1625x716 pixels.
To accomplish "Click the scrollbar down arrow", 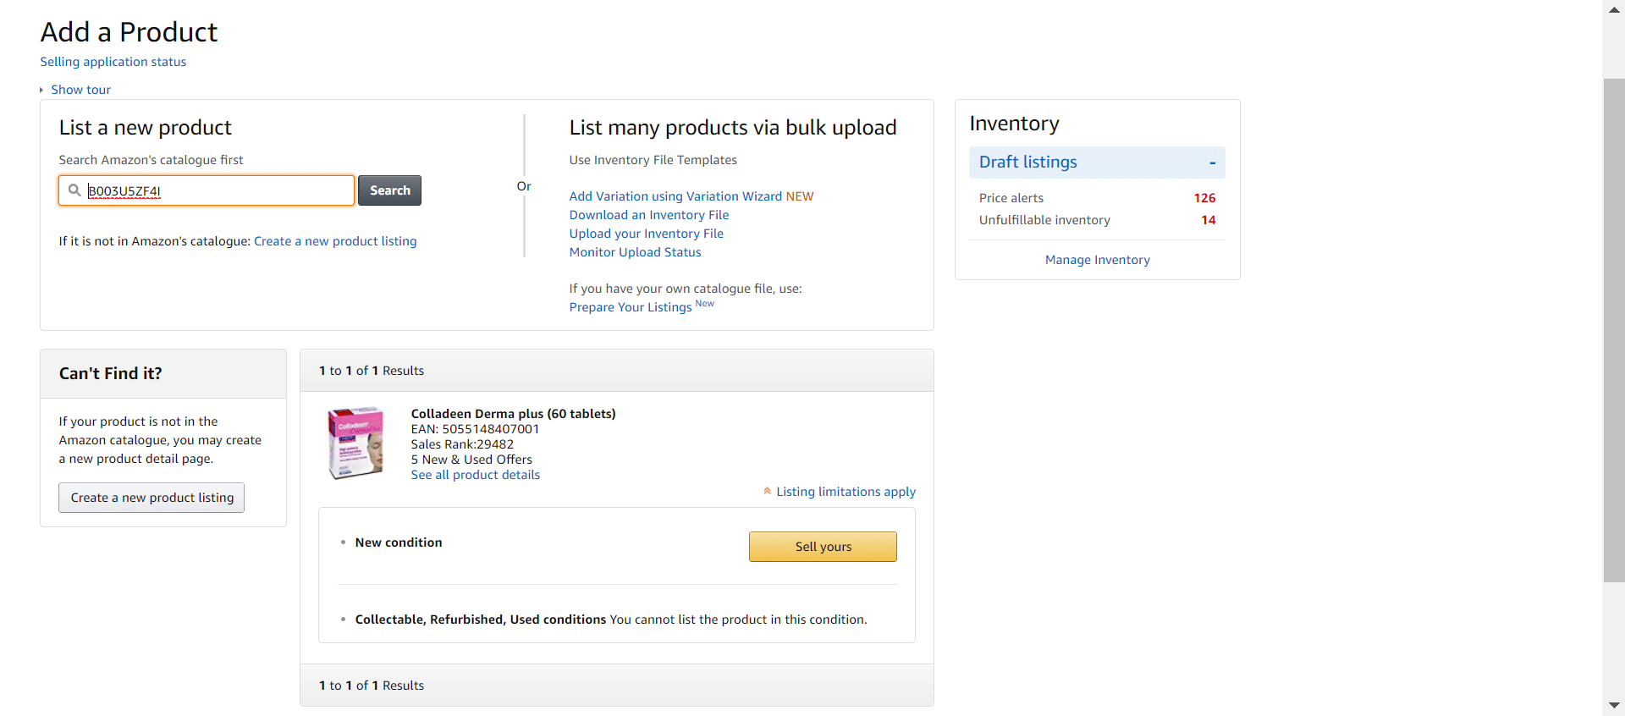I will click(x=1614, y=705).
